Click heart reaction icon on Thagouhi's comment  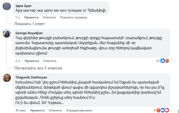click(167, 110)
